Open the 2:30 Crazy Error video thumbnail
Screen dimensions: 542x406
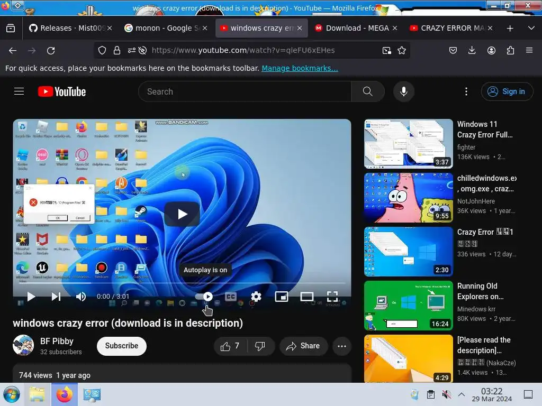409,251
